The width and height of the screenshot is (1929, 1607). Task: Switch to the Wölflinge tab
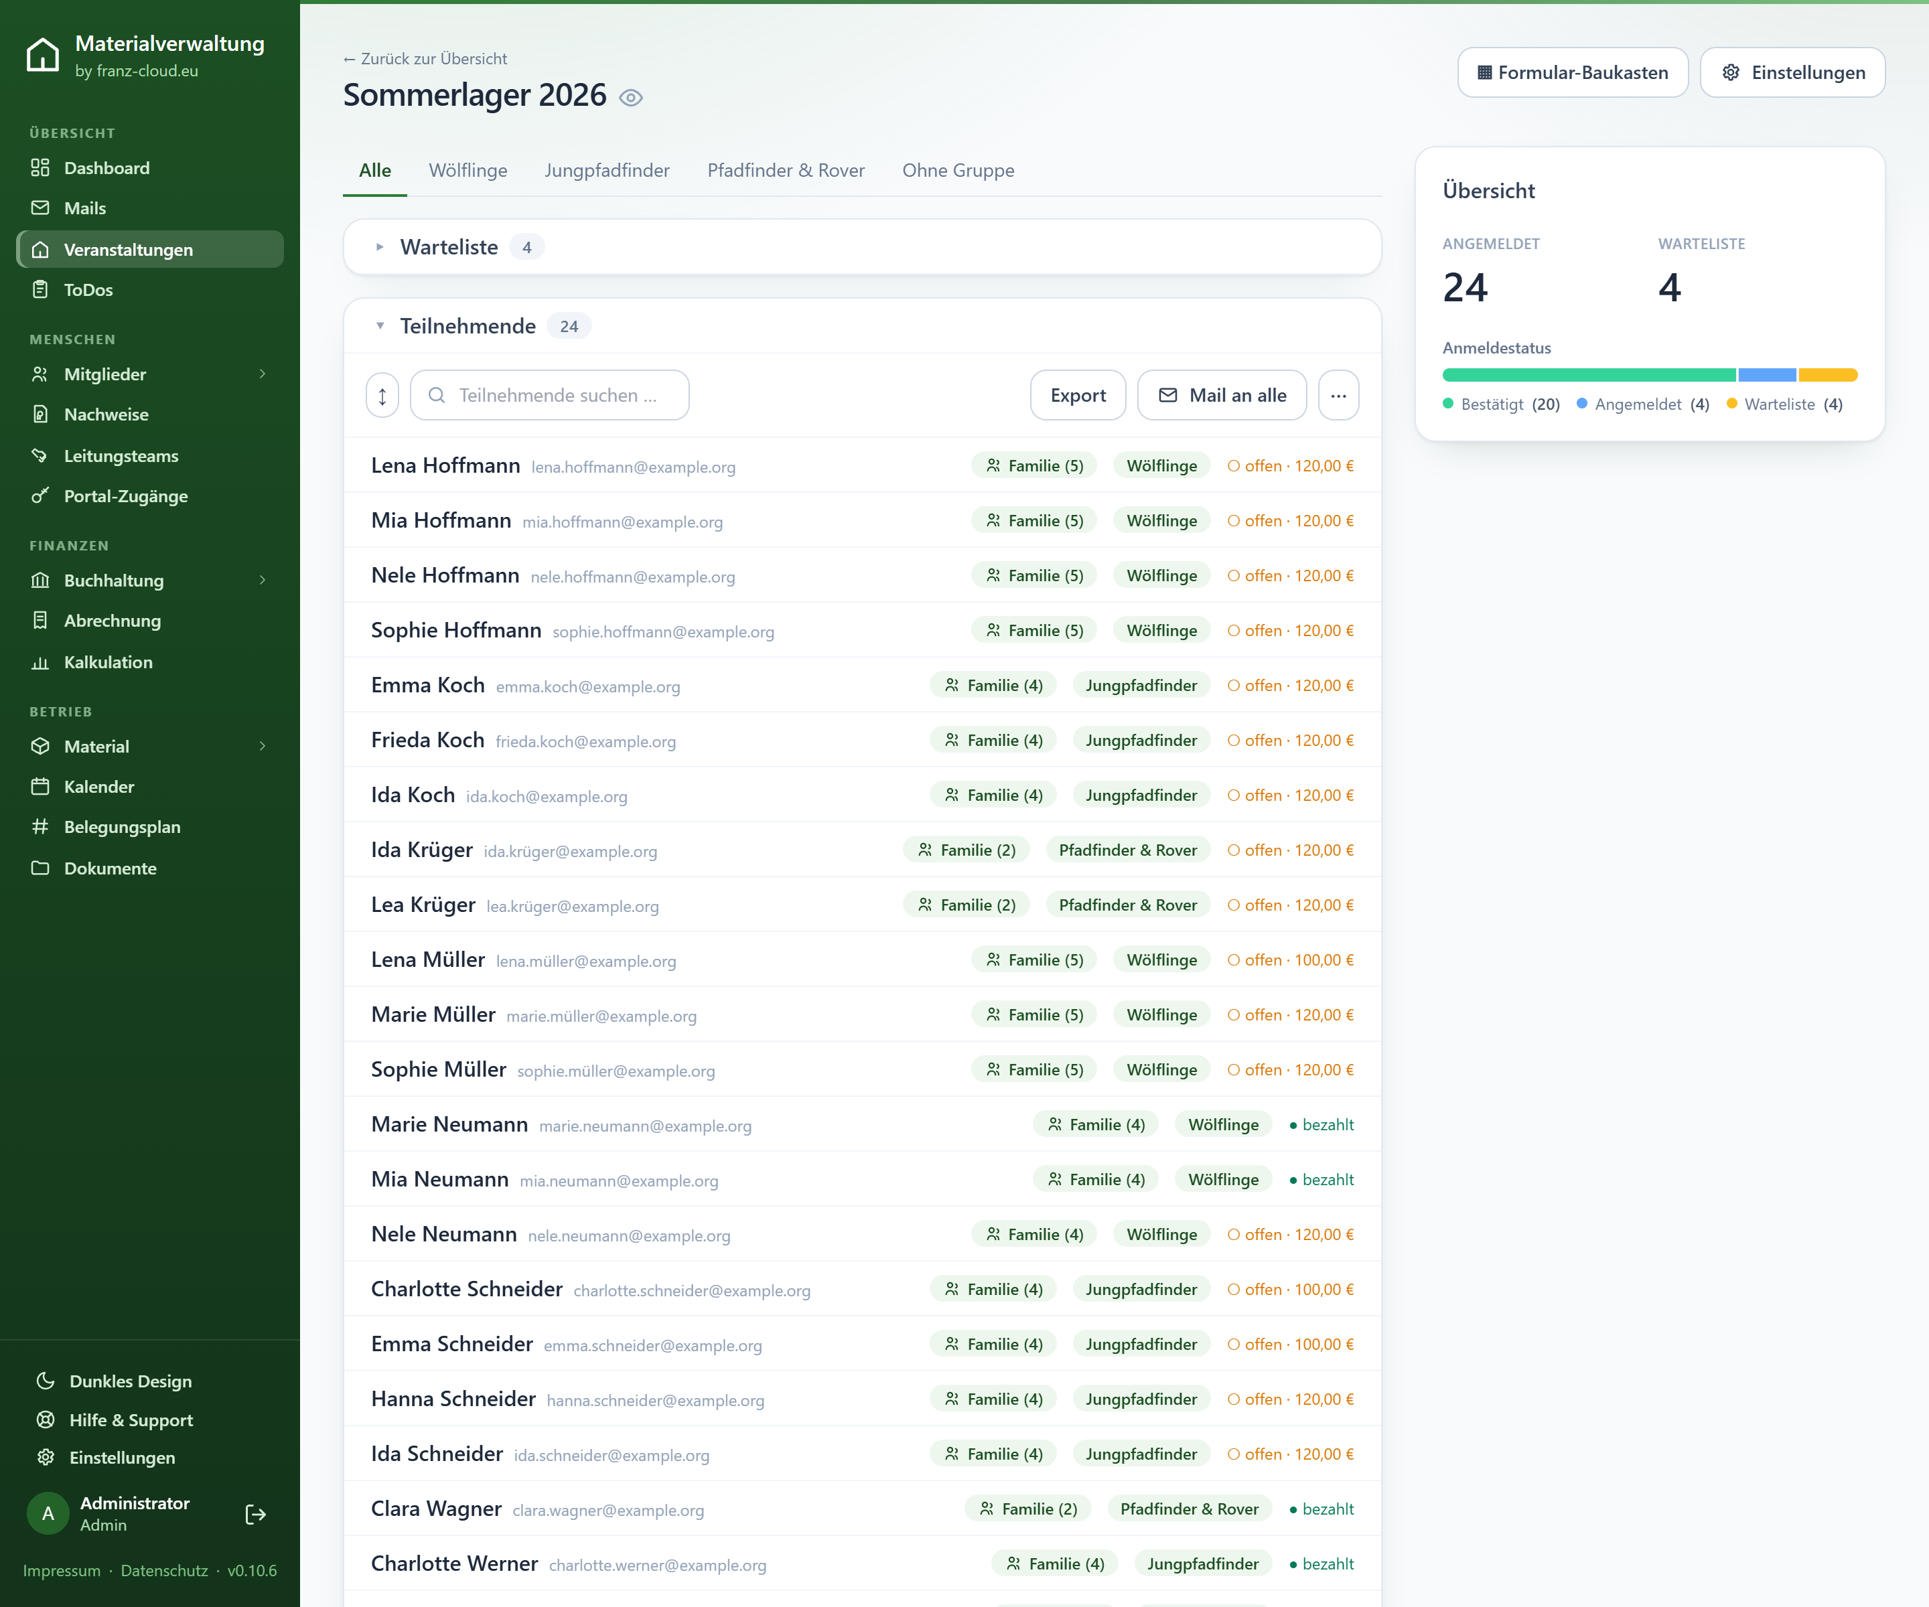pos(468,171)
